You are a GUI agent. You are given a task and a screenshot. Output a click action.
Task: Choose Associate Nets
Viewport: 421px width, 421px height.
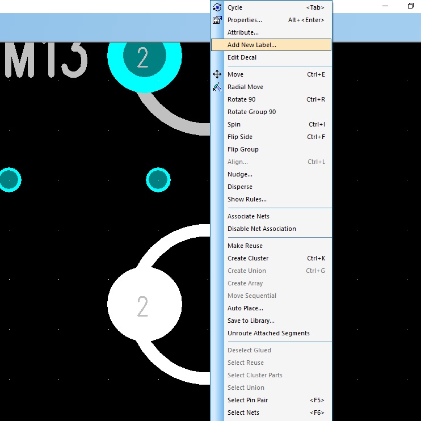click(271, 216)
